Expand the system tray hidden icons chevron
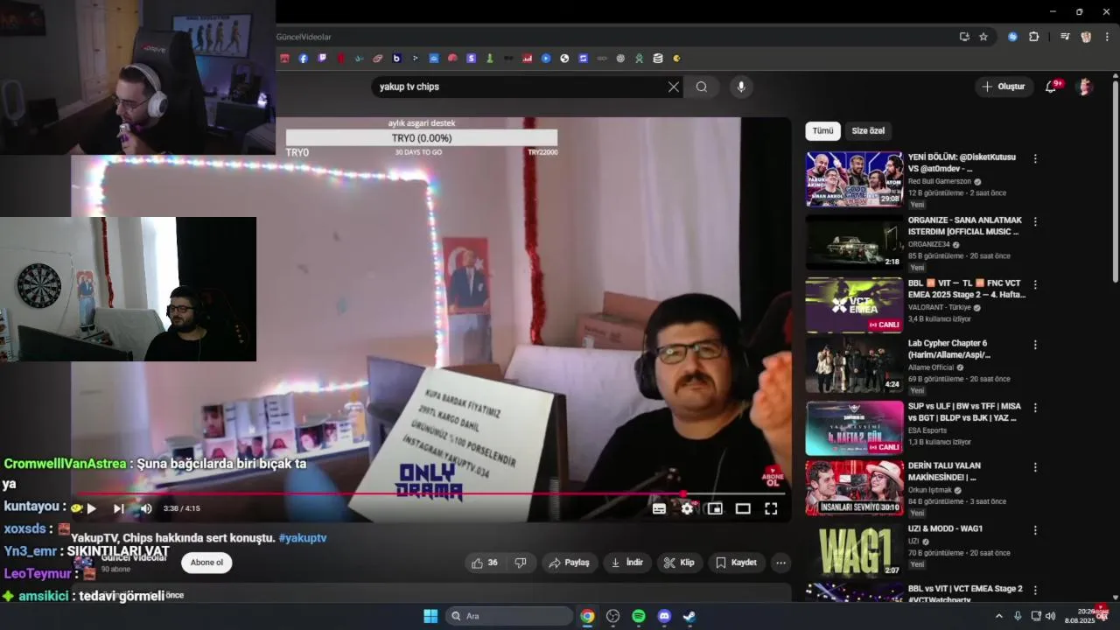The width and height of the screenshot is (1120, 630). click(x=998, y=616)
